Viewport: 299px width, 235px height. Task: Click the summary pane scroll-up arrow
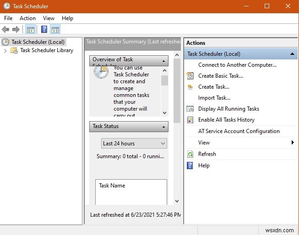tap(177, 55)
